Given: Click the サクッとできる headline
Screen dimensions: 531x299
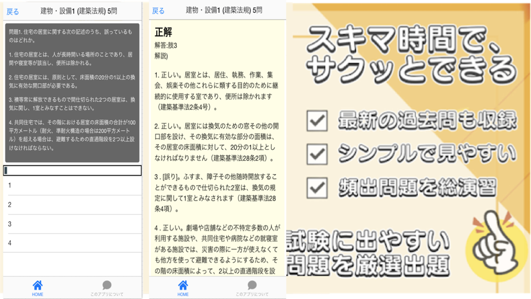Looking at the screenshot, I should 412,70.
